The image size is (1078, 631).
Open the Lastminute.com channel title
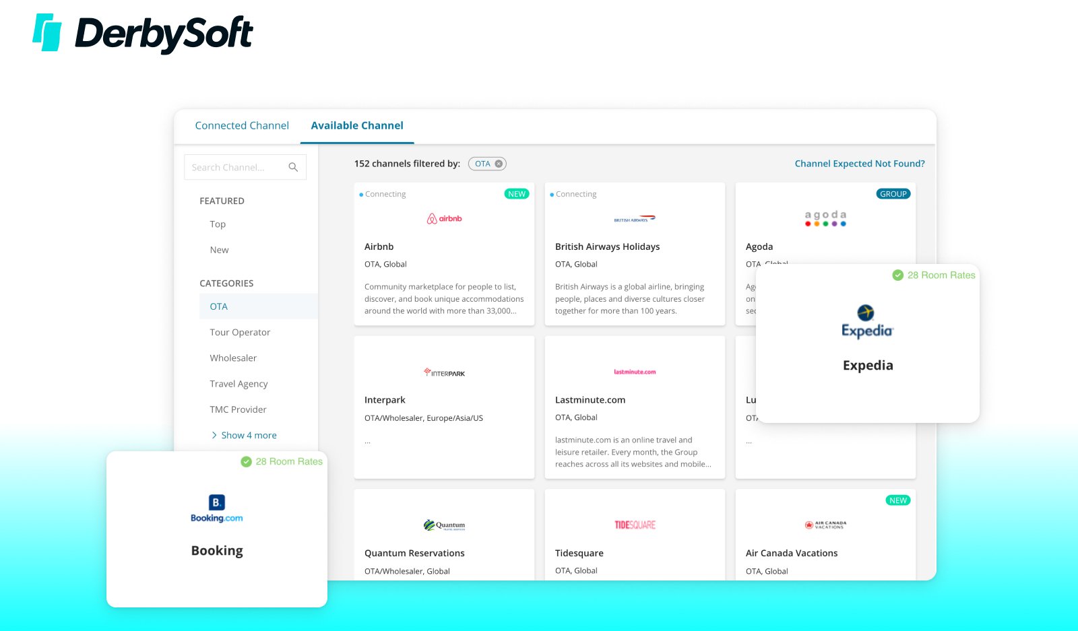coord(590,400)
